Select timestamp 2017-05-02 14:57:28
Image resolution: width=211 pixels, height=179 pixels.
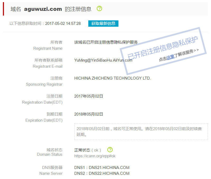click(63, 24)
